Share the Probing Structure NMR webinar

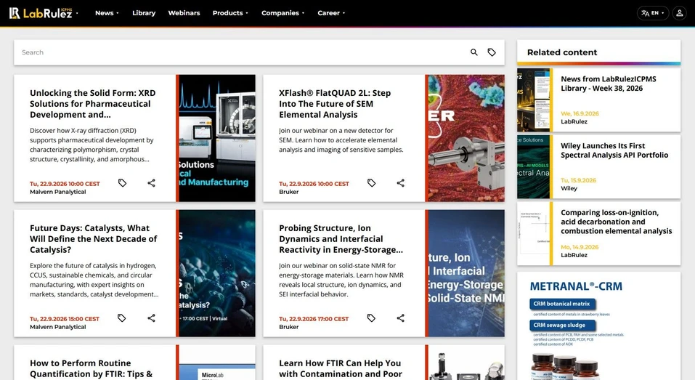pyautogui.click(x=400, y=318)
